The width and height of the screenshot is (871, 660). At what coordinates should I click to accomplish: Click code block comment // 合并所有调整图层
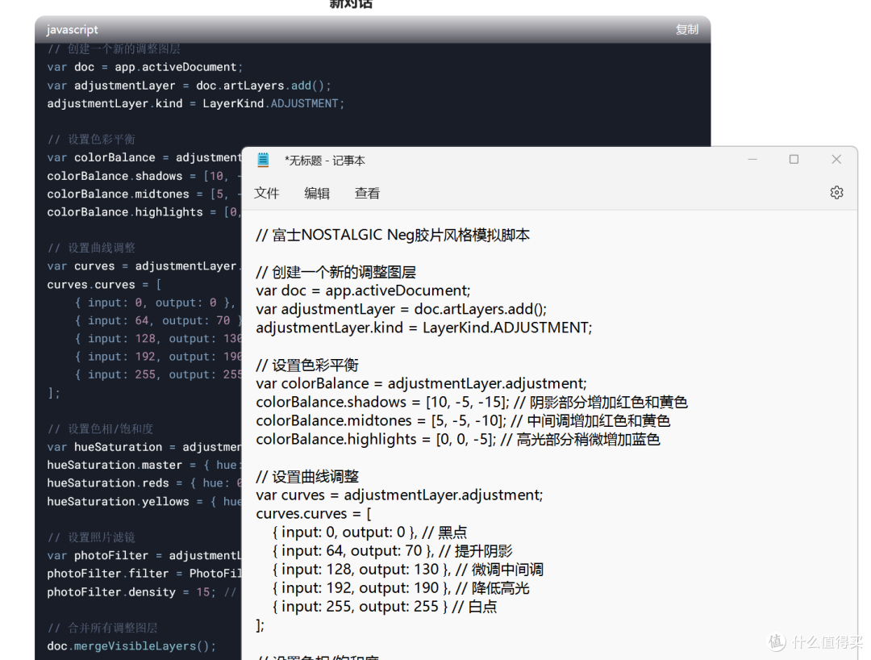(102, 628)
